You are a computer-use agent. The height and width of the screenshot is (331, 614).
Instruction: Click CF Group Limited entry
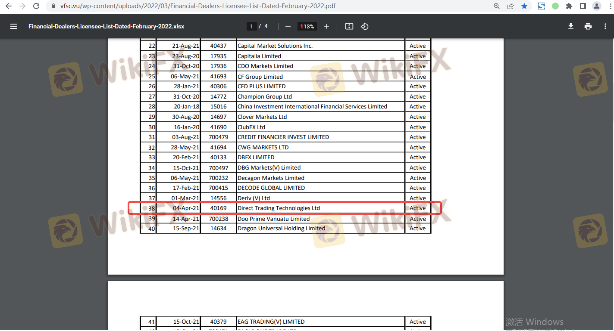point(260,77)
